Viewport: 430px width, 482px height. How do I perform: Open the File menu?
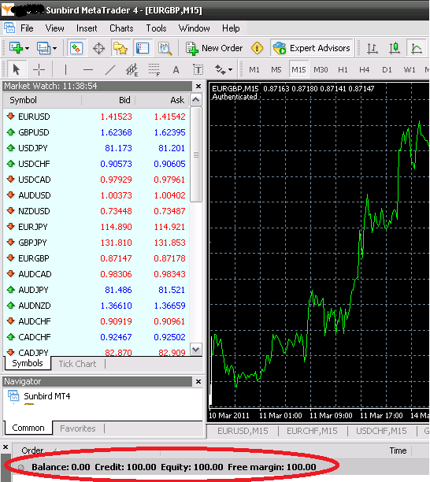pyautogui.click(x=27, y=28)
